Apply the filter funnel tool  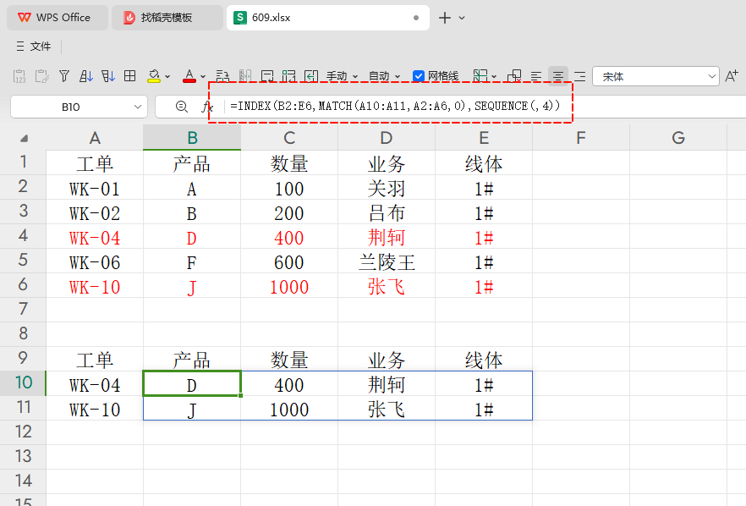pyautogui.click(x=64, y=76)
